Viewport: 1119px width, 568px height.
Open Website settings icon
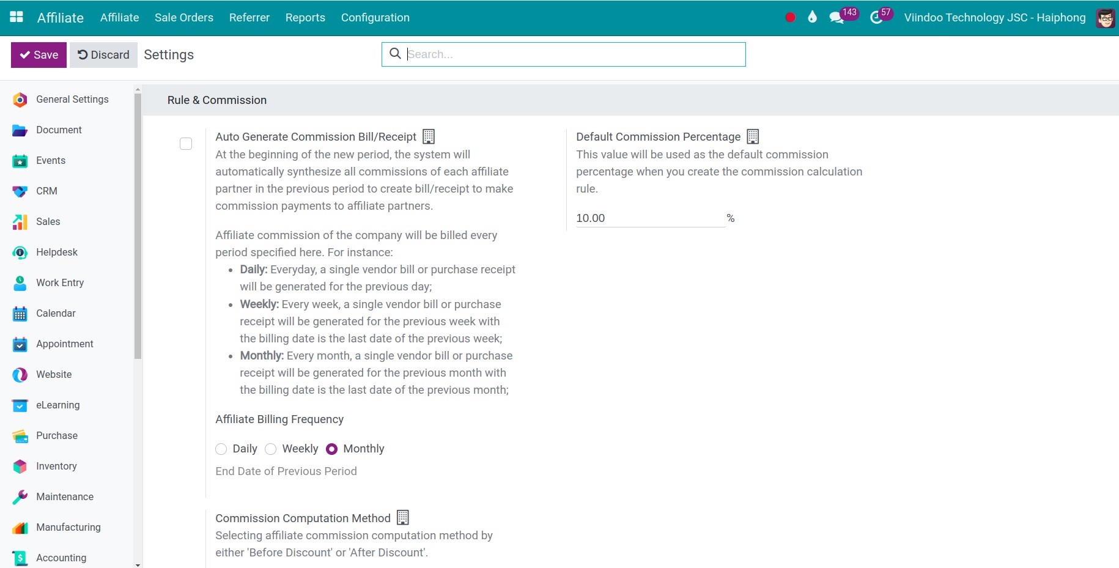(20, 375)
